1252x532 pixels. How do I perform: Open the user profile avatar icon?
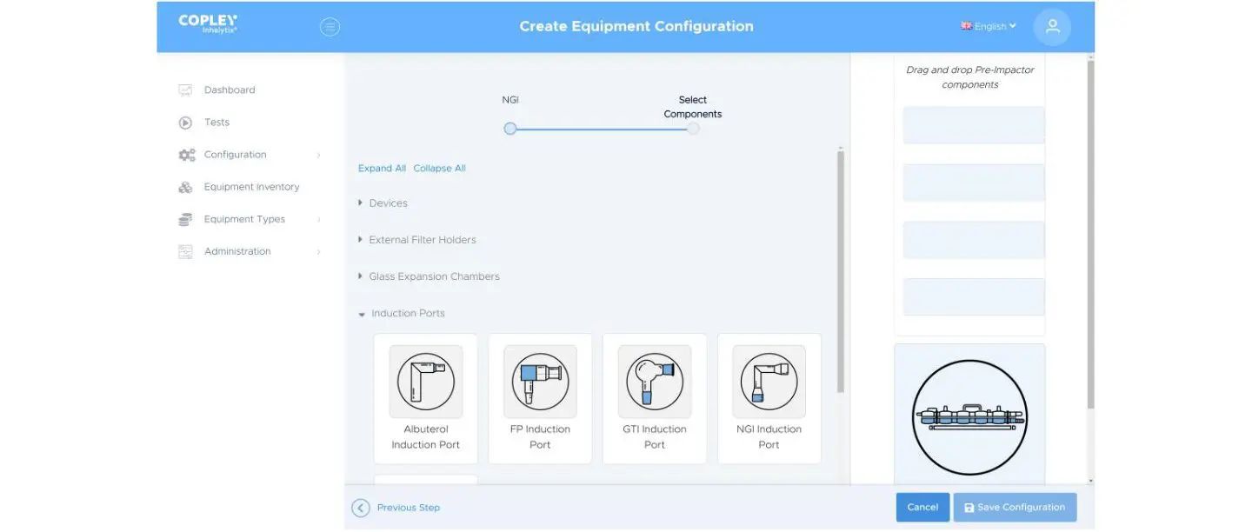click(1052, 26)
